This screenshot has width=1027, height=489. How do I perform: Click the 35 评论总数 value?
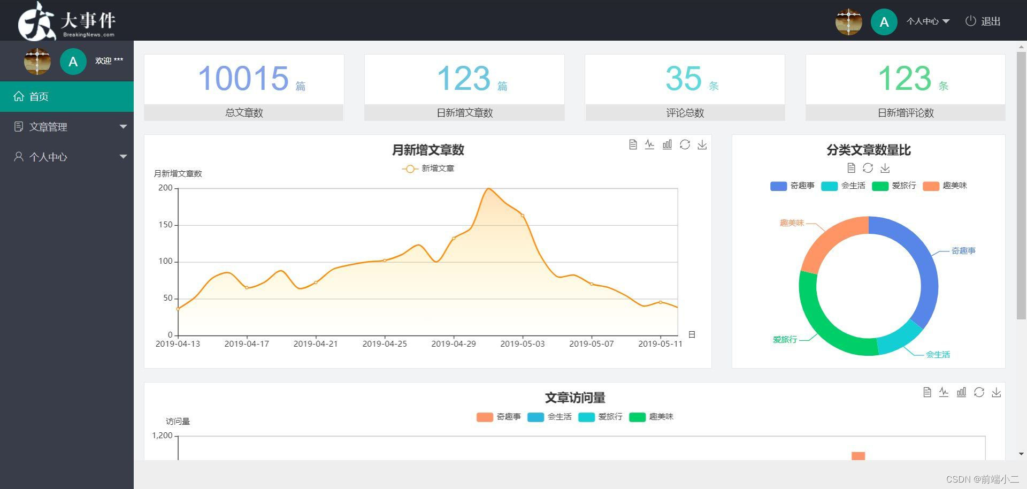[684, 78]
